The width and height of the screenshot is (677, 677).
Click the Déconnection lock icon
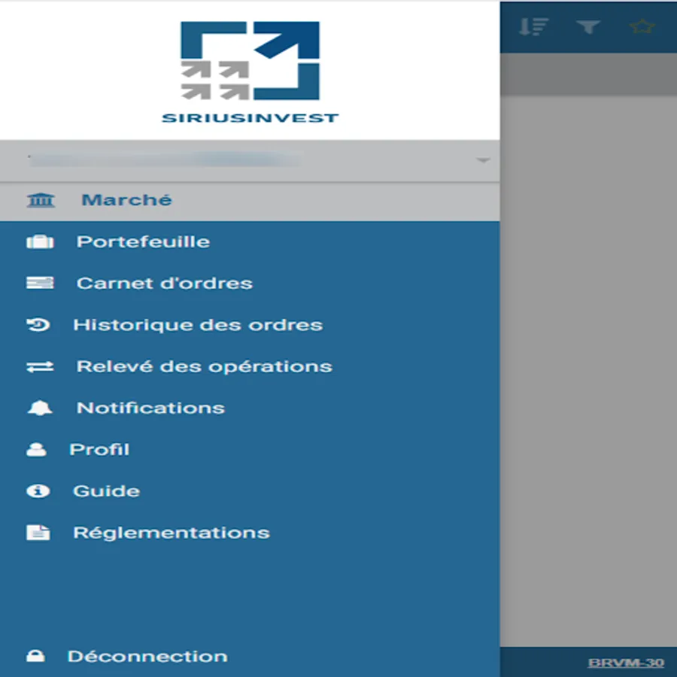(35, 656)
